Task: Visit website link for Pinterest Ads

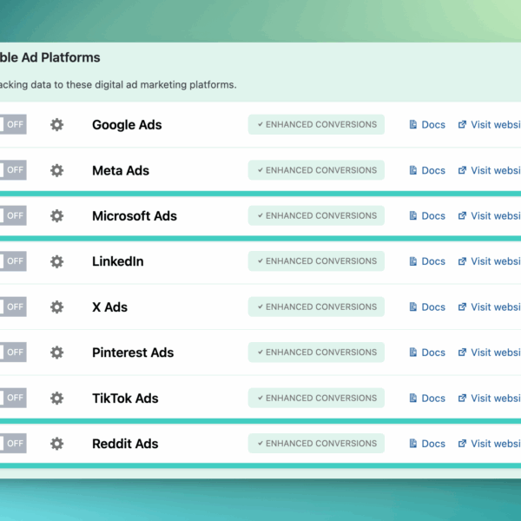Action: pos(490,353)
